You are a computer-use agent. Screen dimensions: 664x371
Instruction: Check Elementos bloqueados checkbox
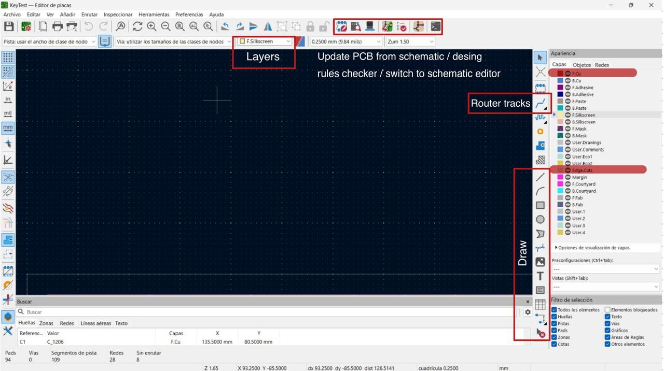[x=607, y=310]
